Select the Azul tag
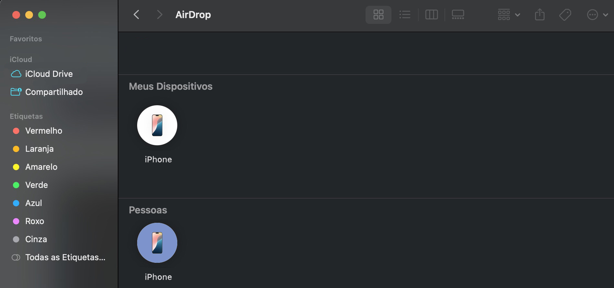This screenshot has width=614, height=288. (34, 203)
